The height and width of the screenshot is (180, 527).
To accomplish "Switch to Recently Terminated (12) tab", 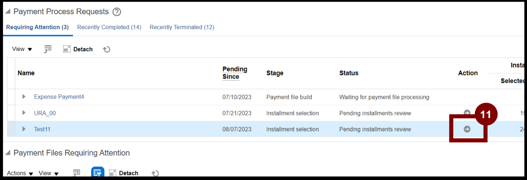I will click(182, 27).
